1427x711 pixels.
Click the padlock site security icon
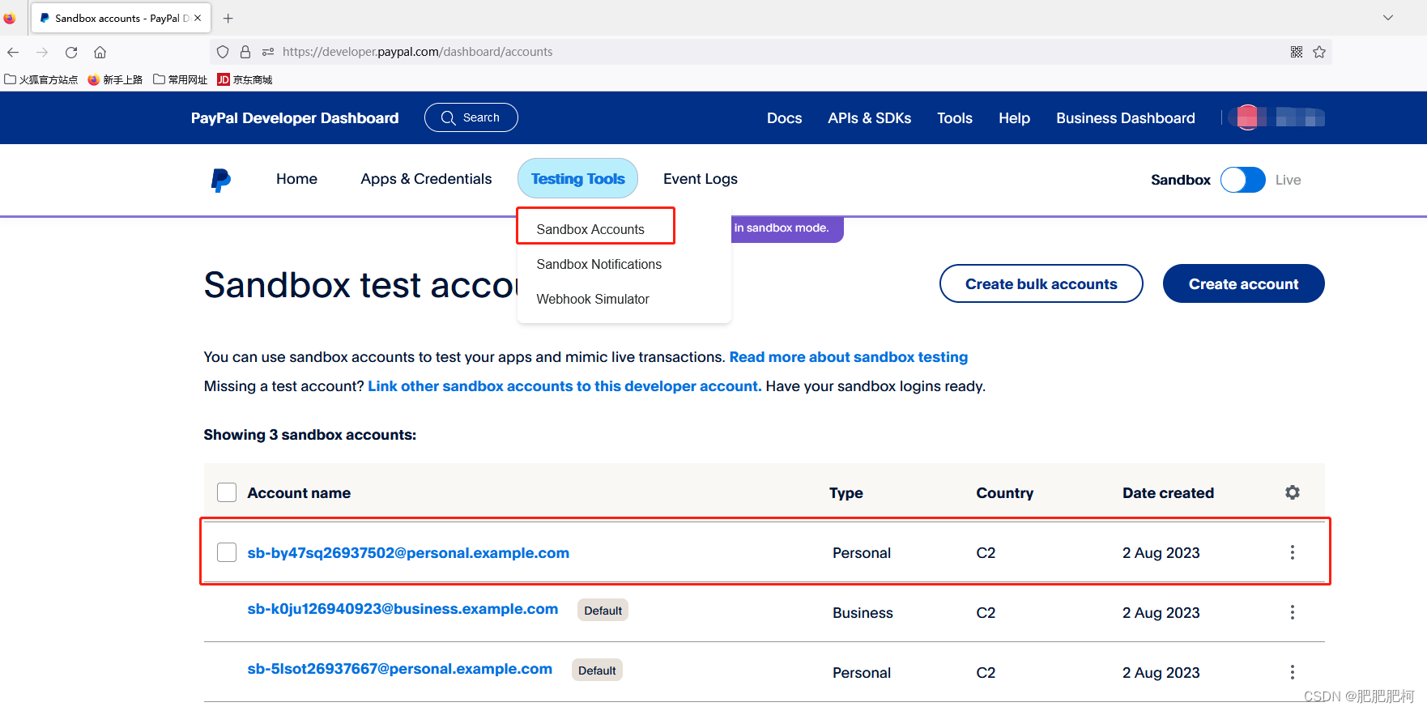point(245,52)
